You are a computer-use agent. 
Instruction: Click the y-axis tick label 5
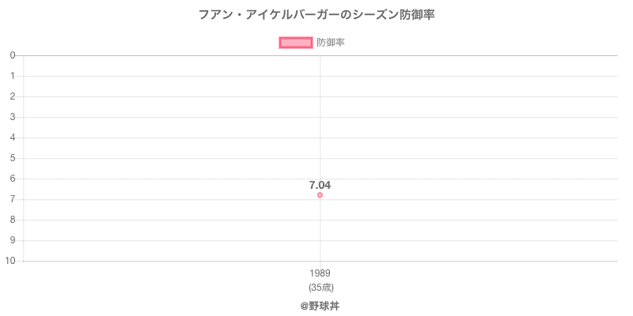click(13, 158)
